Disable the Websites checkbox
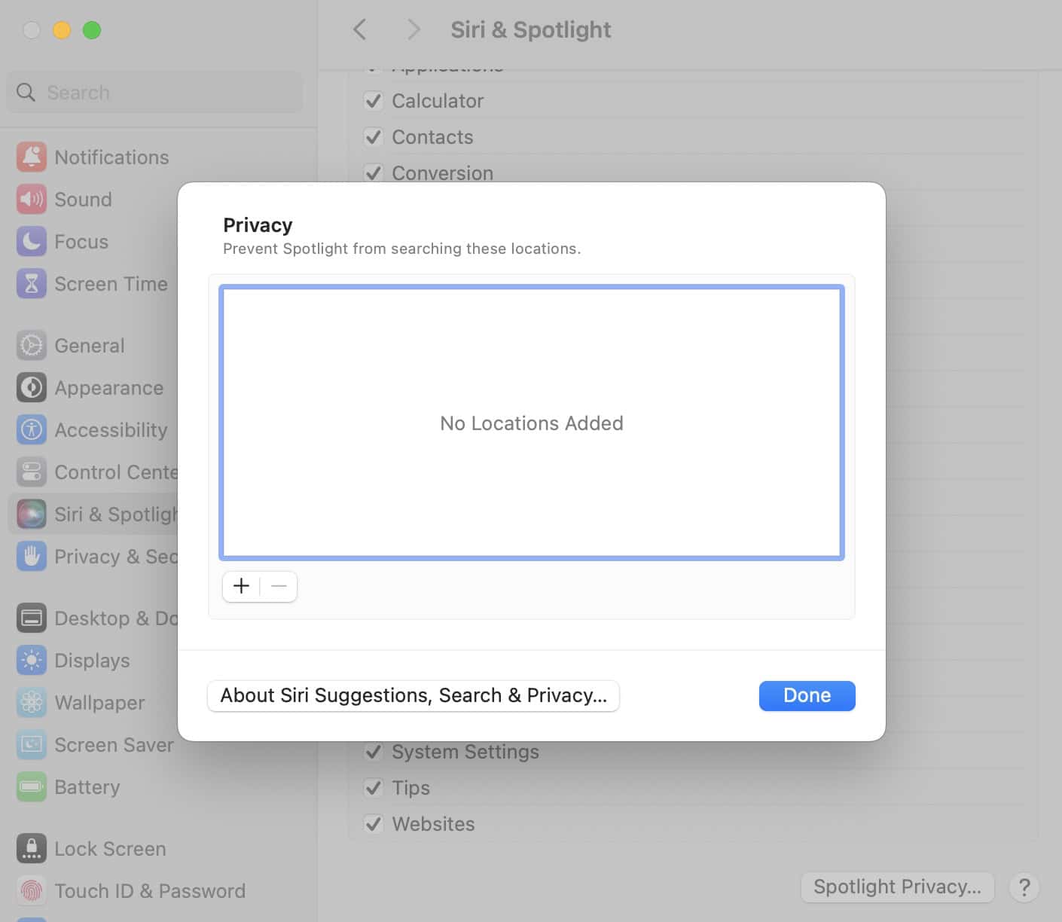The height and width of the screenshot is (922, 1062). pyautogui.click(x=373, y=824)
